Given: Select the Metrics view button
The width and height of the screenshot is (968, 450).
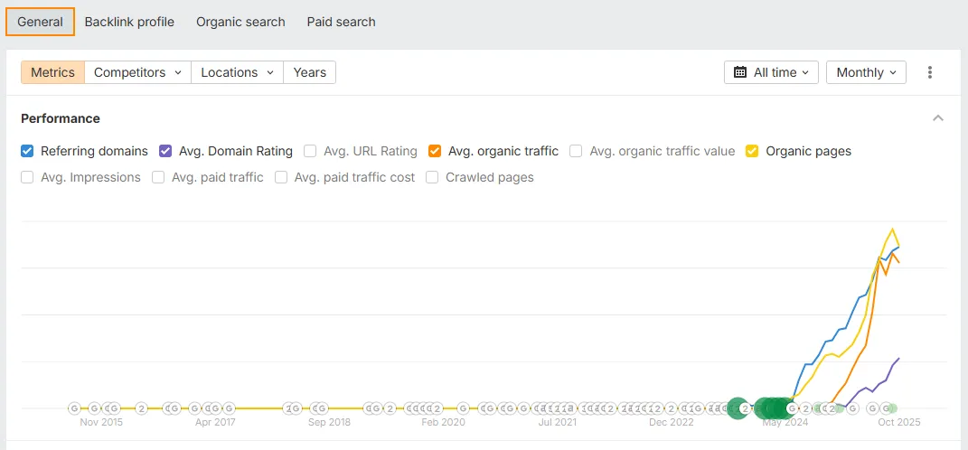Looking at the screenshot, I should pos(52,72).
